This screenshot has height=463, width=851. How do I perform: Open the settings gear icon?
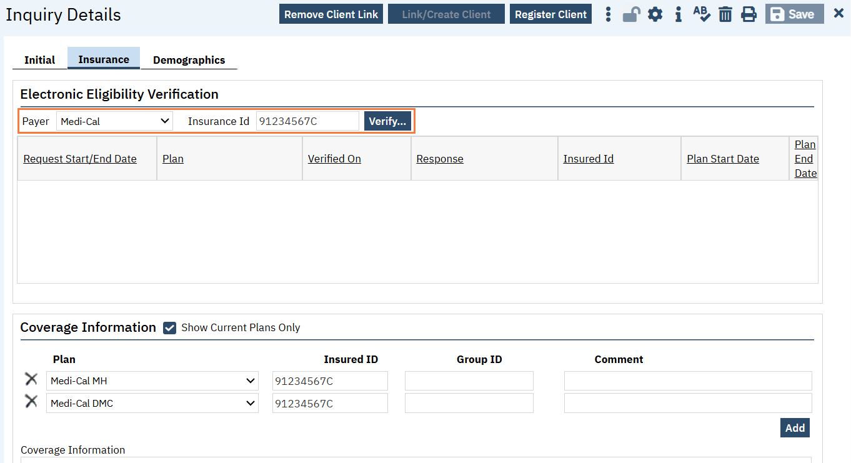click(x=655, y=14)
